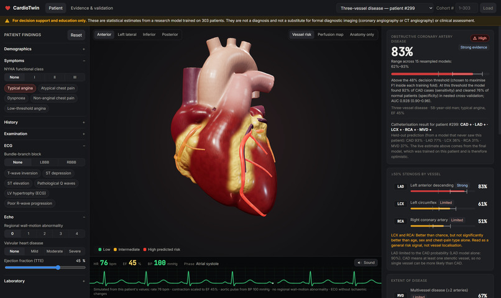Click the CardioTwin heart logo icon
This screenshot has height=298, width=501.
(x=7, y=8)
